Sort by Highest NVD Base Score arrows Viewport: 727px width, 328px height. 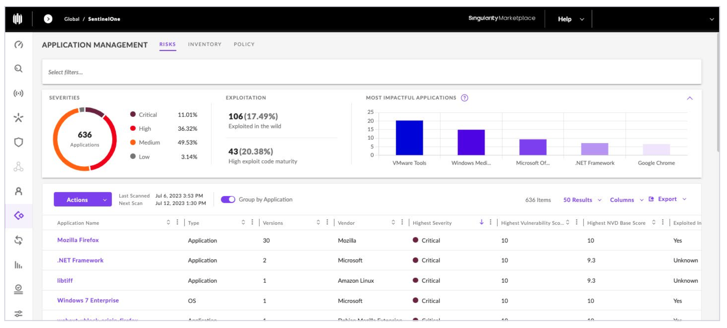tap(654, 222)
